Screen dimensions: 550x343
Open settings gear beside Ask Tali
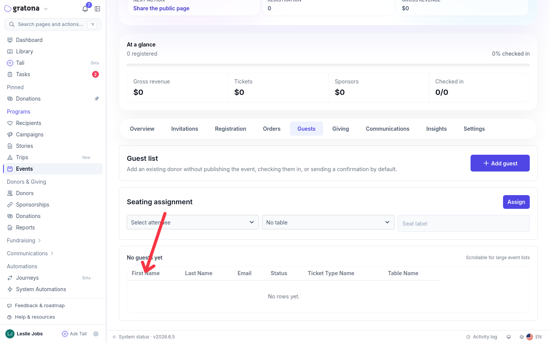pyautogui.click(x=96, y=334)
